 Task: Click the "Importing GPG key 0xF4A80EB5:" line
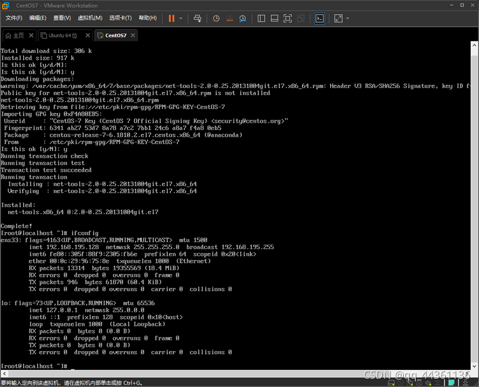point(51,114)
